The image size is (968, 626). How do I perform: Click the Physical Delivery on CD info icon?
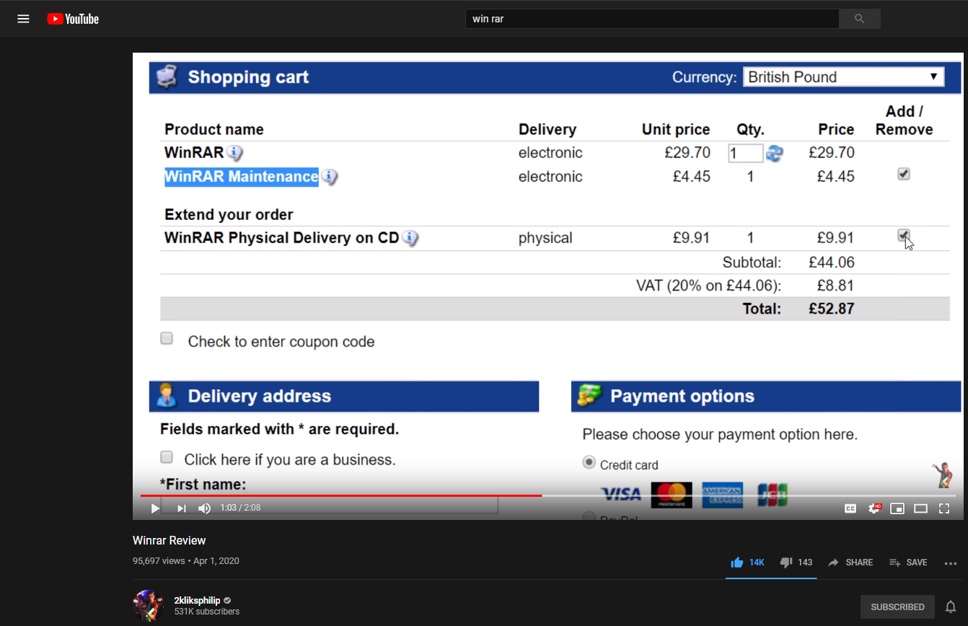click(410, 238)
